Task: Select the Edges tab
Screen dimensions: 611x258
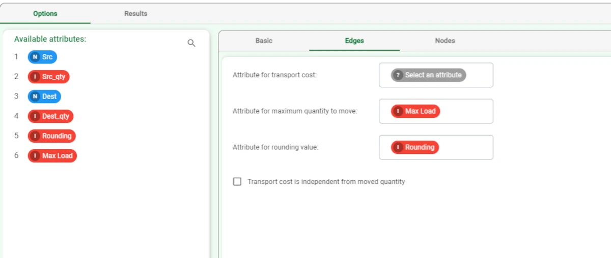Action: 354,41
